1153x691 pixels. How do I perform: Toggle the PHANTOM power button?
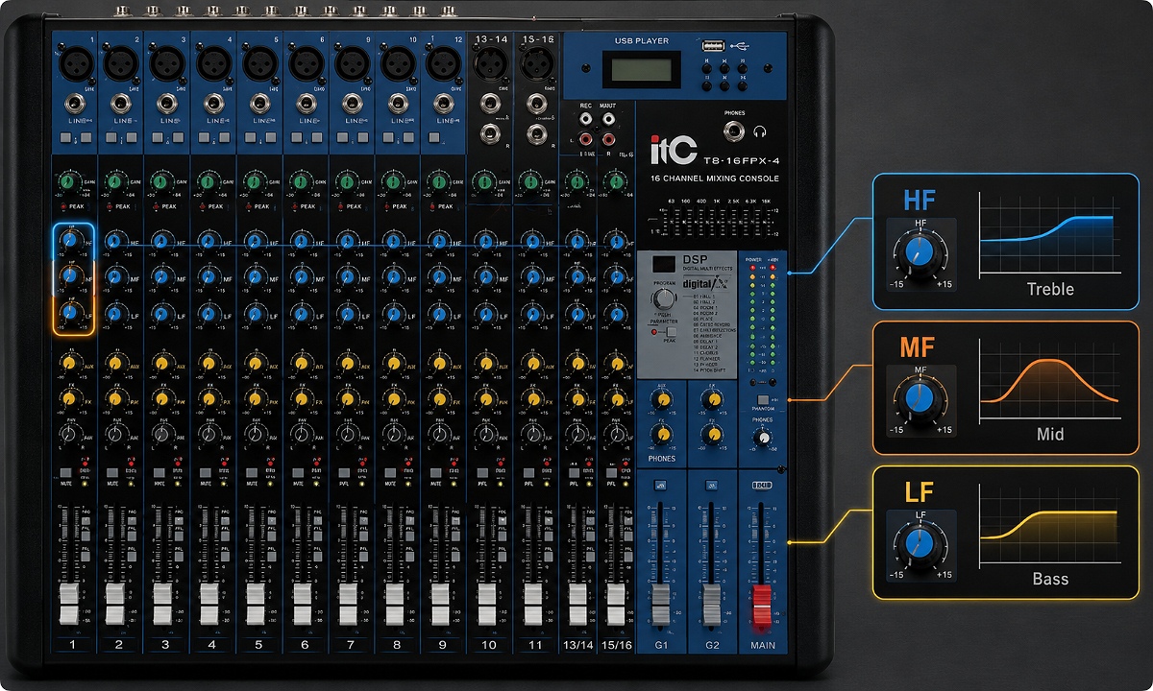click(x=762, y=399)
